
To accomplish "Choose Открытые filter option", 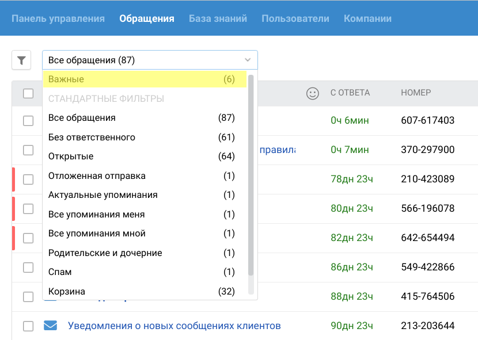I will coord(145,156).
